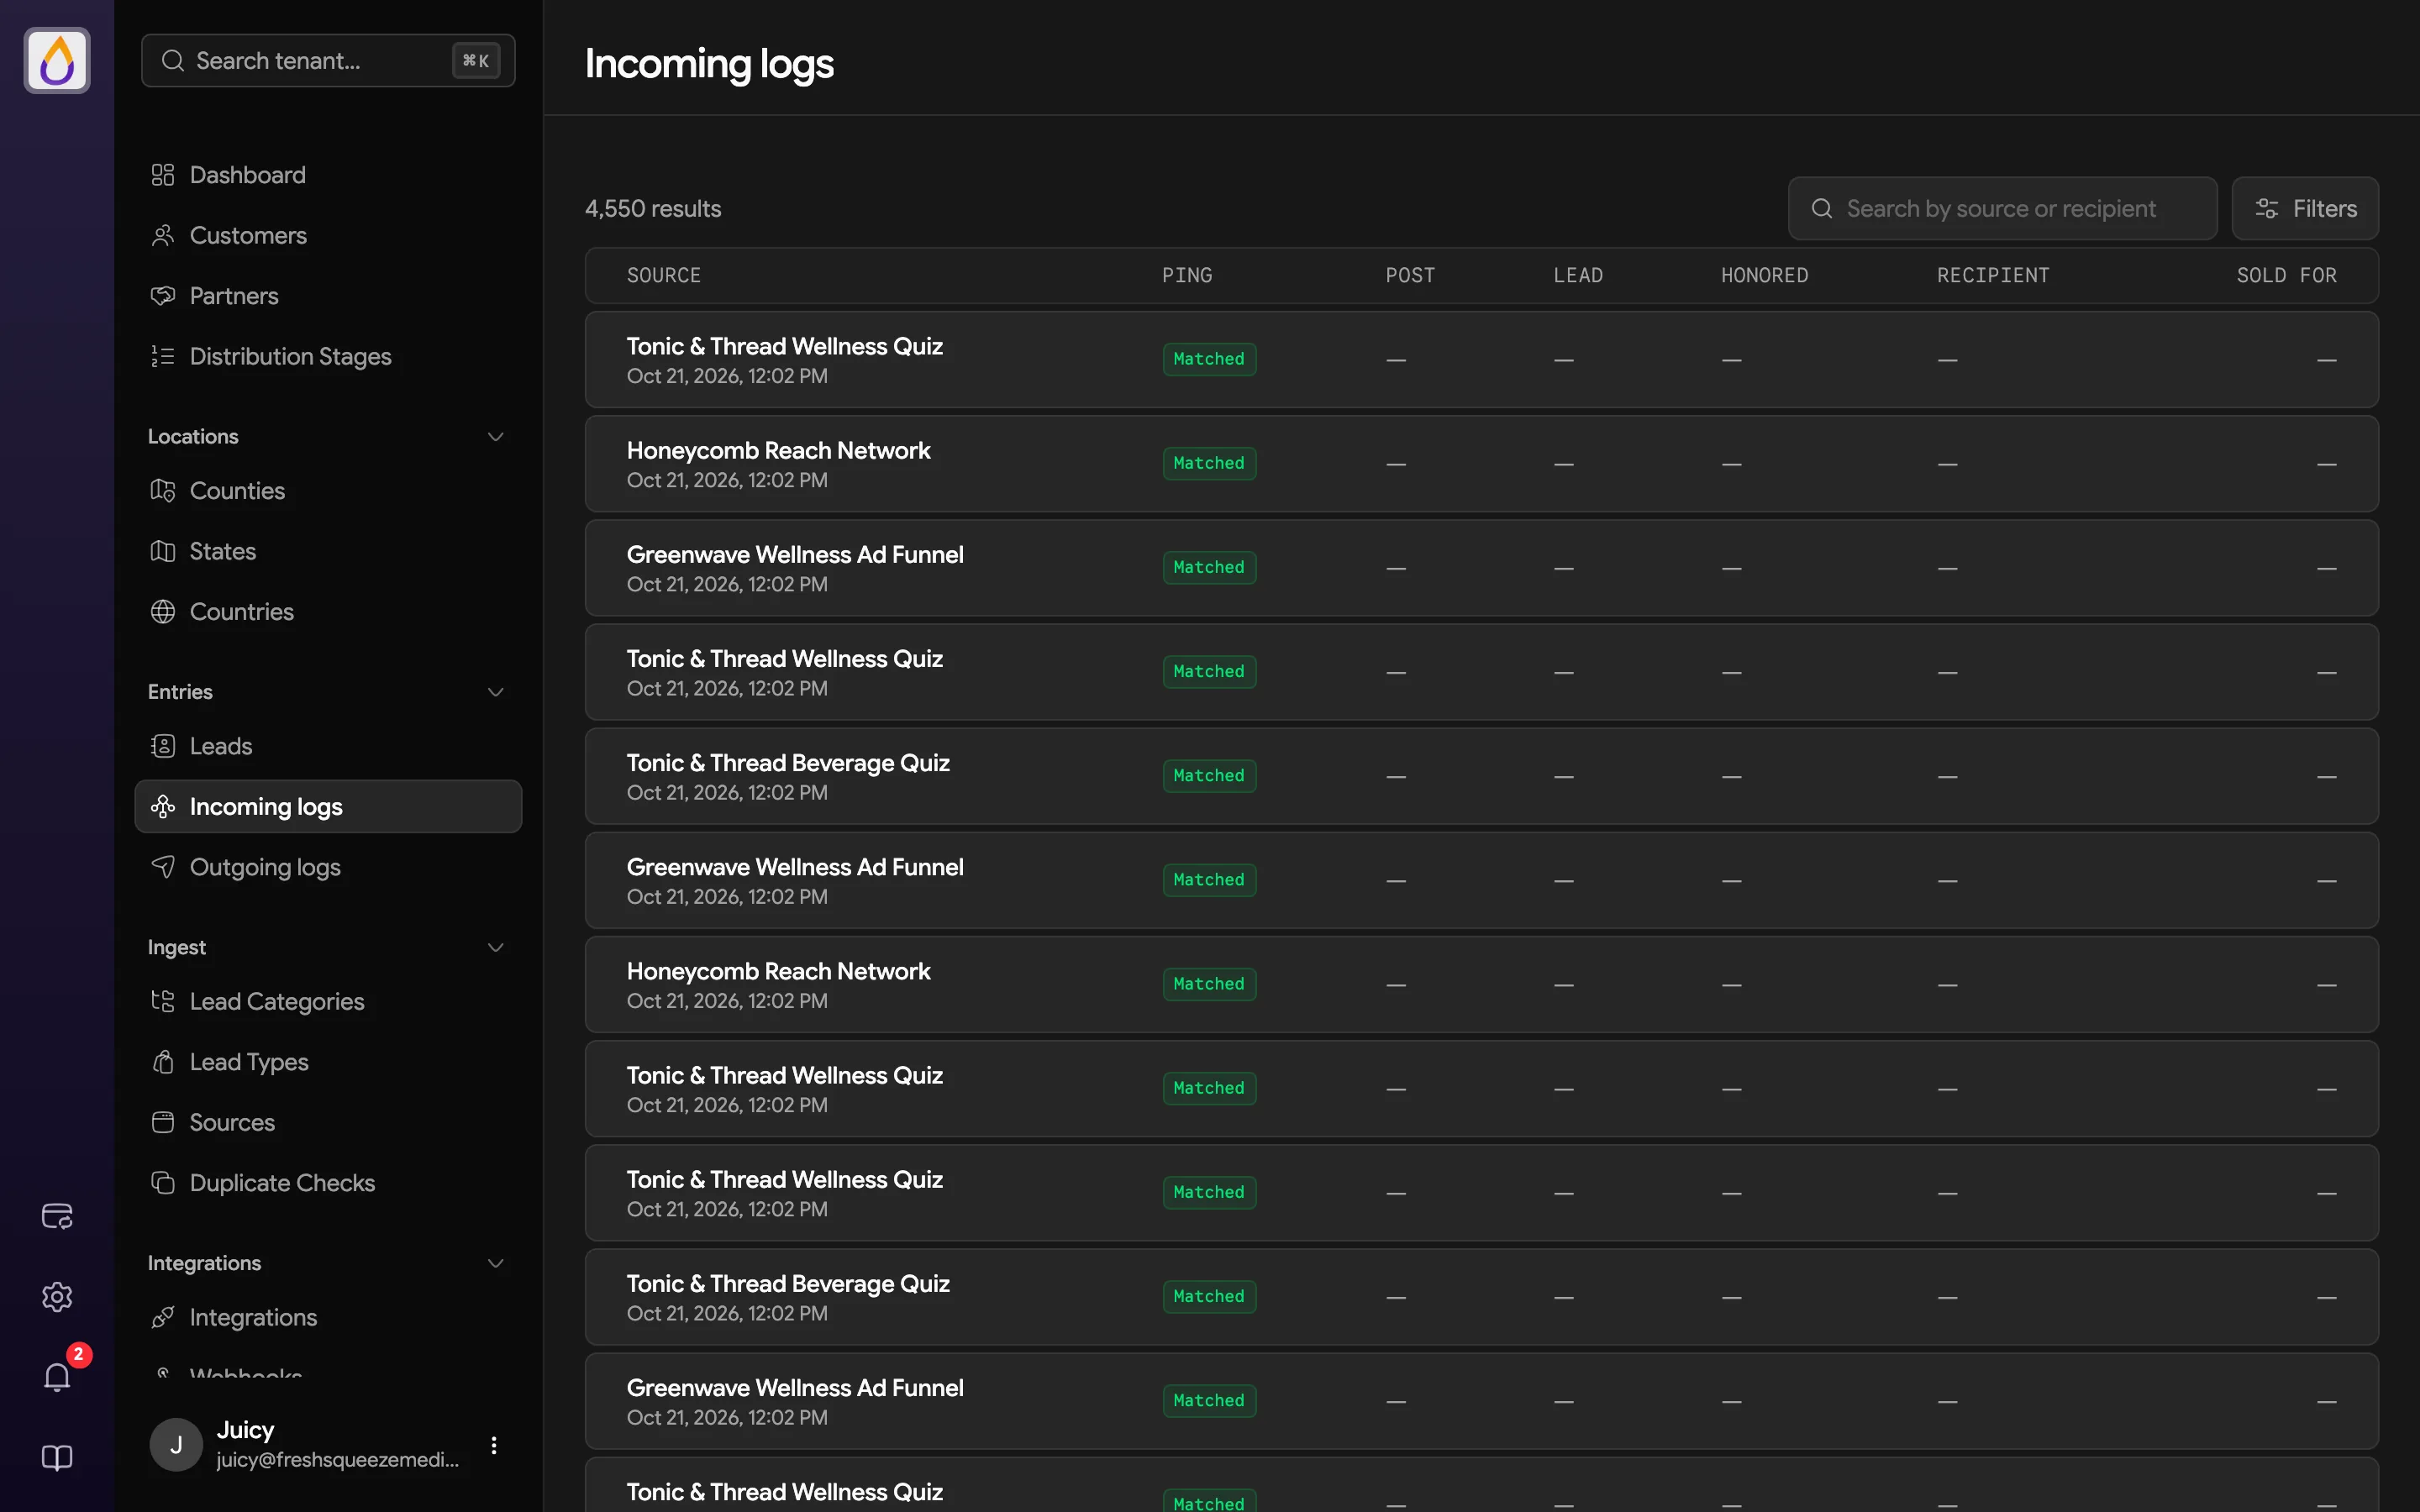
Task: Open the billing card icon in left rail
Action: (57, 1216)
